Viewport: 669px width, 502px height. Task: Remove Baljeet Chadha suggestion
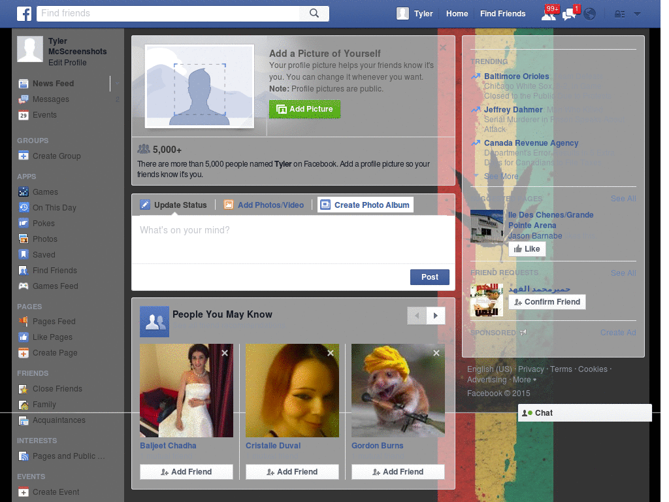pos(225,353)
